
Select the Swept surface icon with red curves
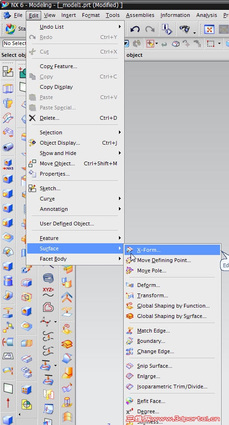coord(8,117)
